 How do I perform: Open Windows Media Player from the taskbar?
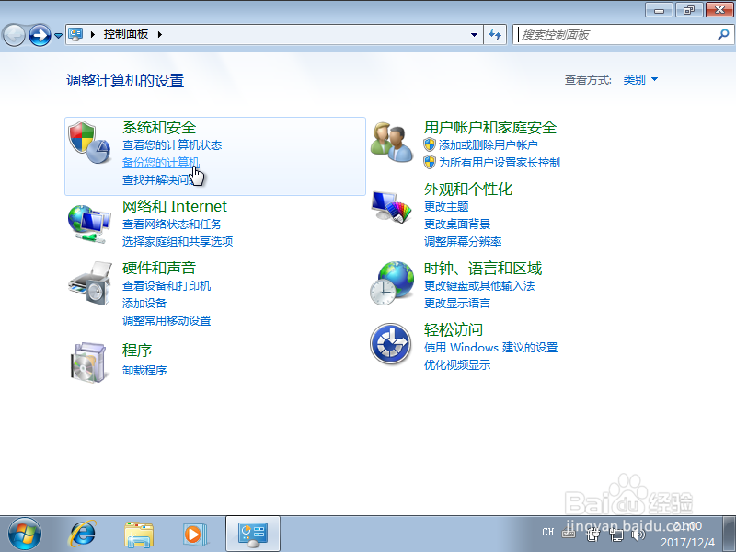pyautogui.click(x=193, y=534)
